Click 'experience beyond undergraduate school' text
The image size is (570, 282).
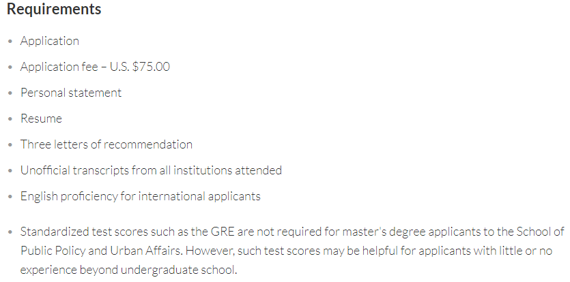[128, 270]
